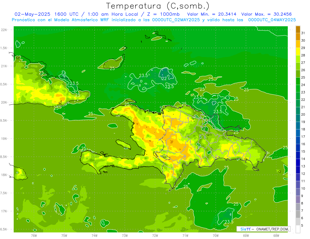Click the 70W longitude axis label

click(216, 235)
